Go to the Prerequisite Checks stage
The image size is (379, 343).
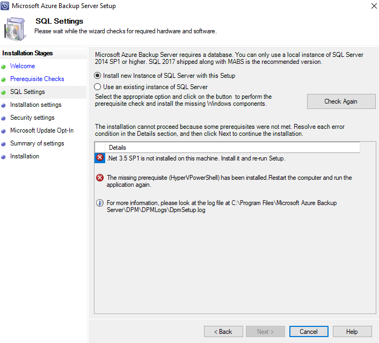37,79
